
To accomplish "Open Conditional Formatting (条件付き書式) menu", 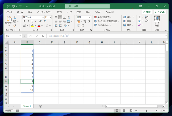I will click(x=103, y=17).
